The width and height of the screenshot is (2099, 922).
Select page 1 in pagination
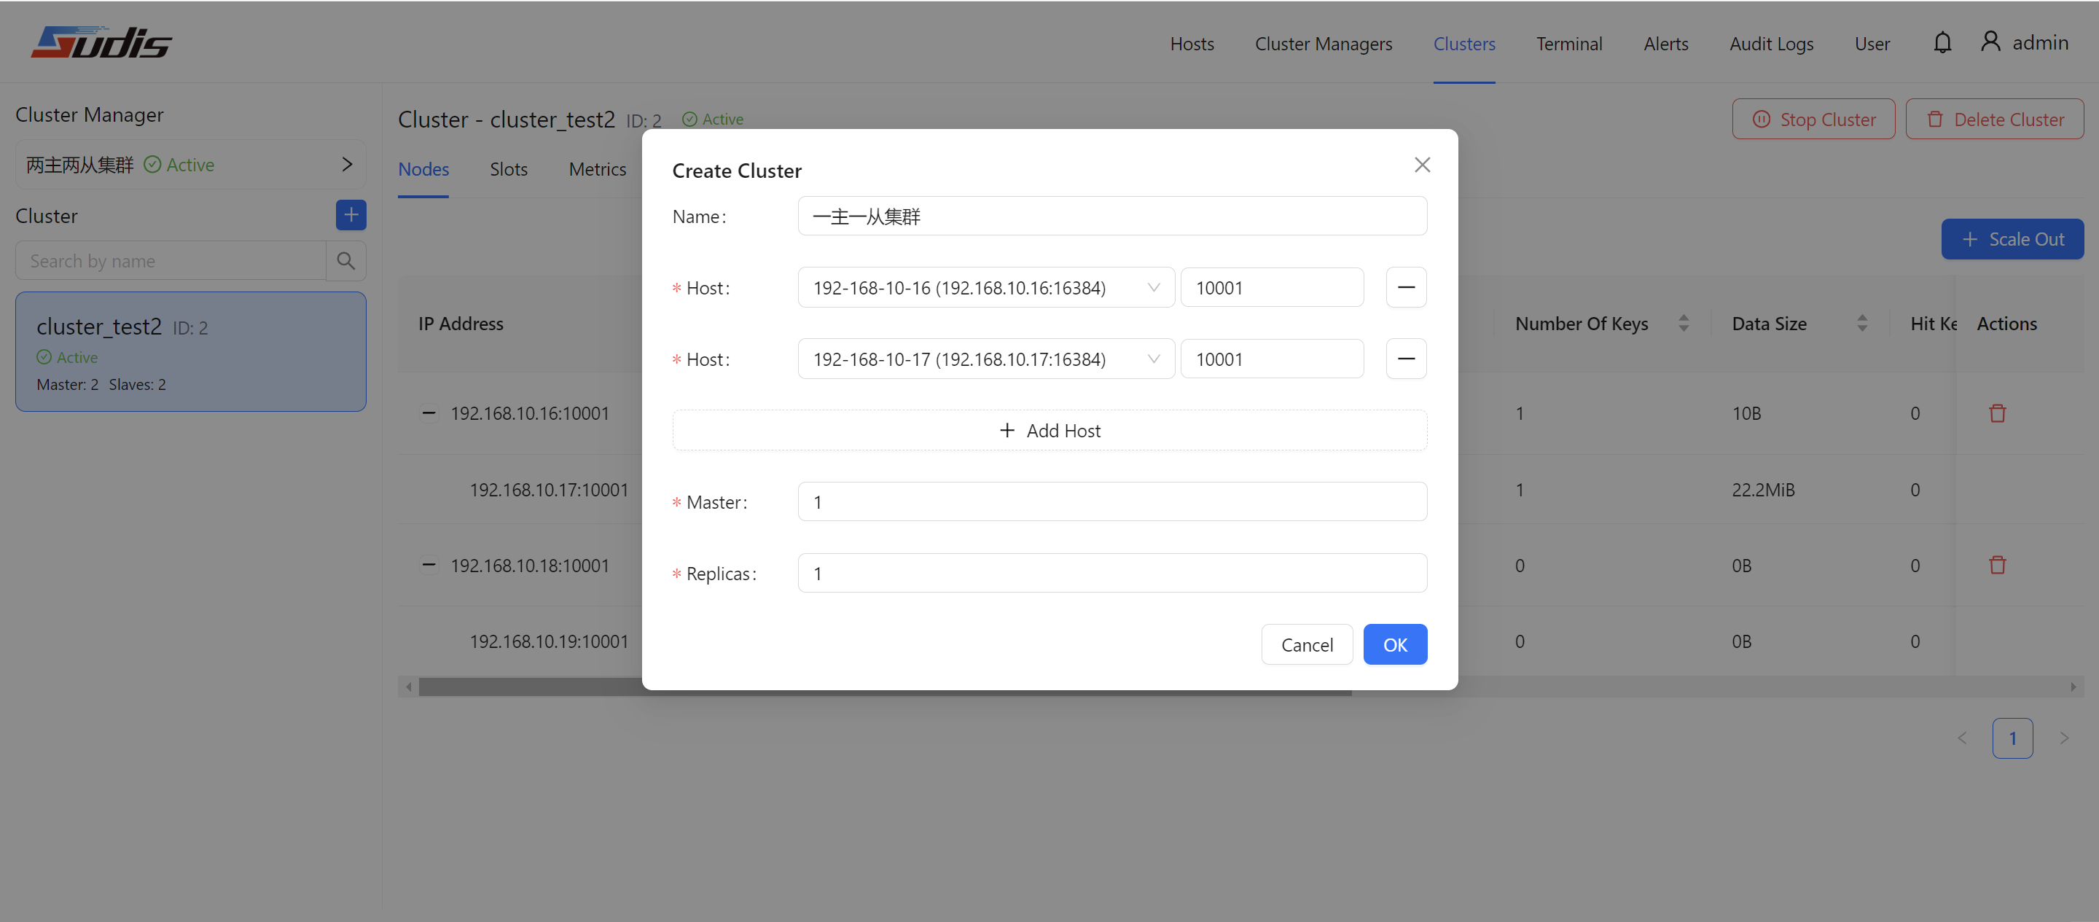[2012, 738]
